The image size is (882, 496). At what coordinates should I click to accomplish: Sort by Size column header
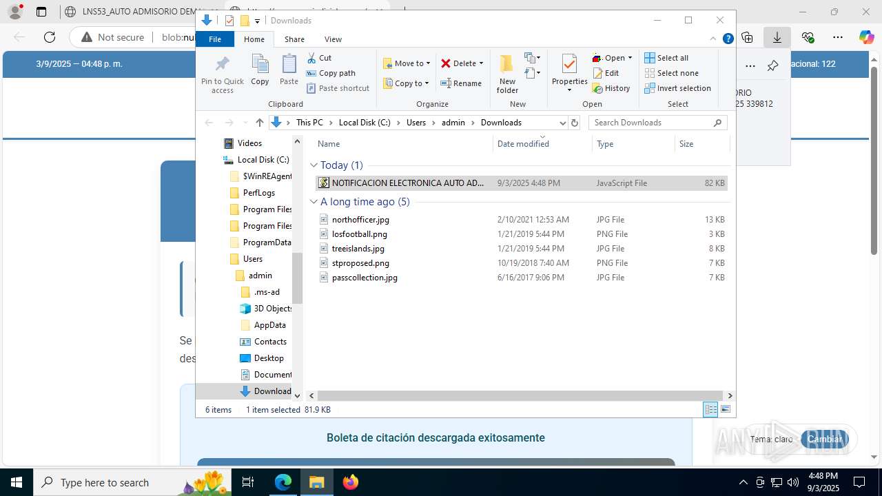click(701, 144)
